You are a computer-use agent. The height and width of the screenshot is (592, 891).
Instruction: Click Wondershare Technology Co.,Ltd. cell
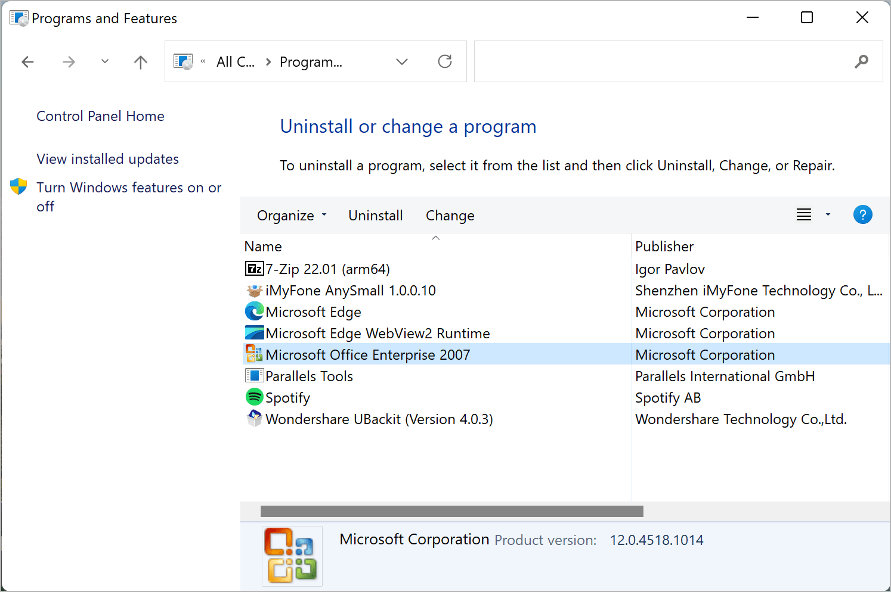click(741, 419)
